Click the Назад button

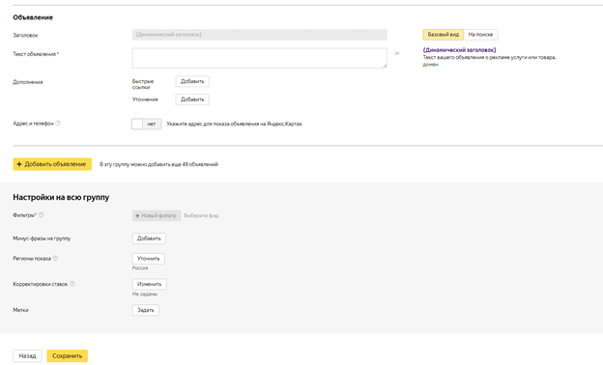pyautogui.click(x=27, y=355)
